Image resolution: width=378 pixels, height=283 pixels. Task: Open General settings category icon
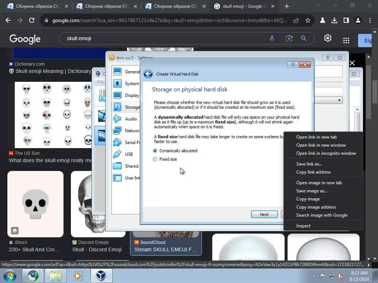(117, 71)
